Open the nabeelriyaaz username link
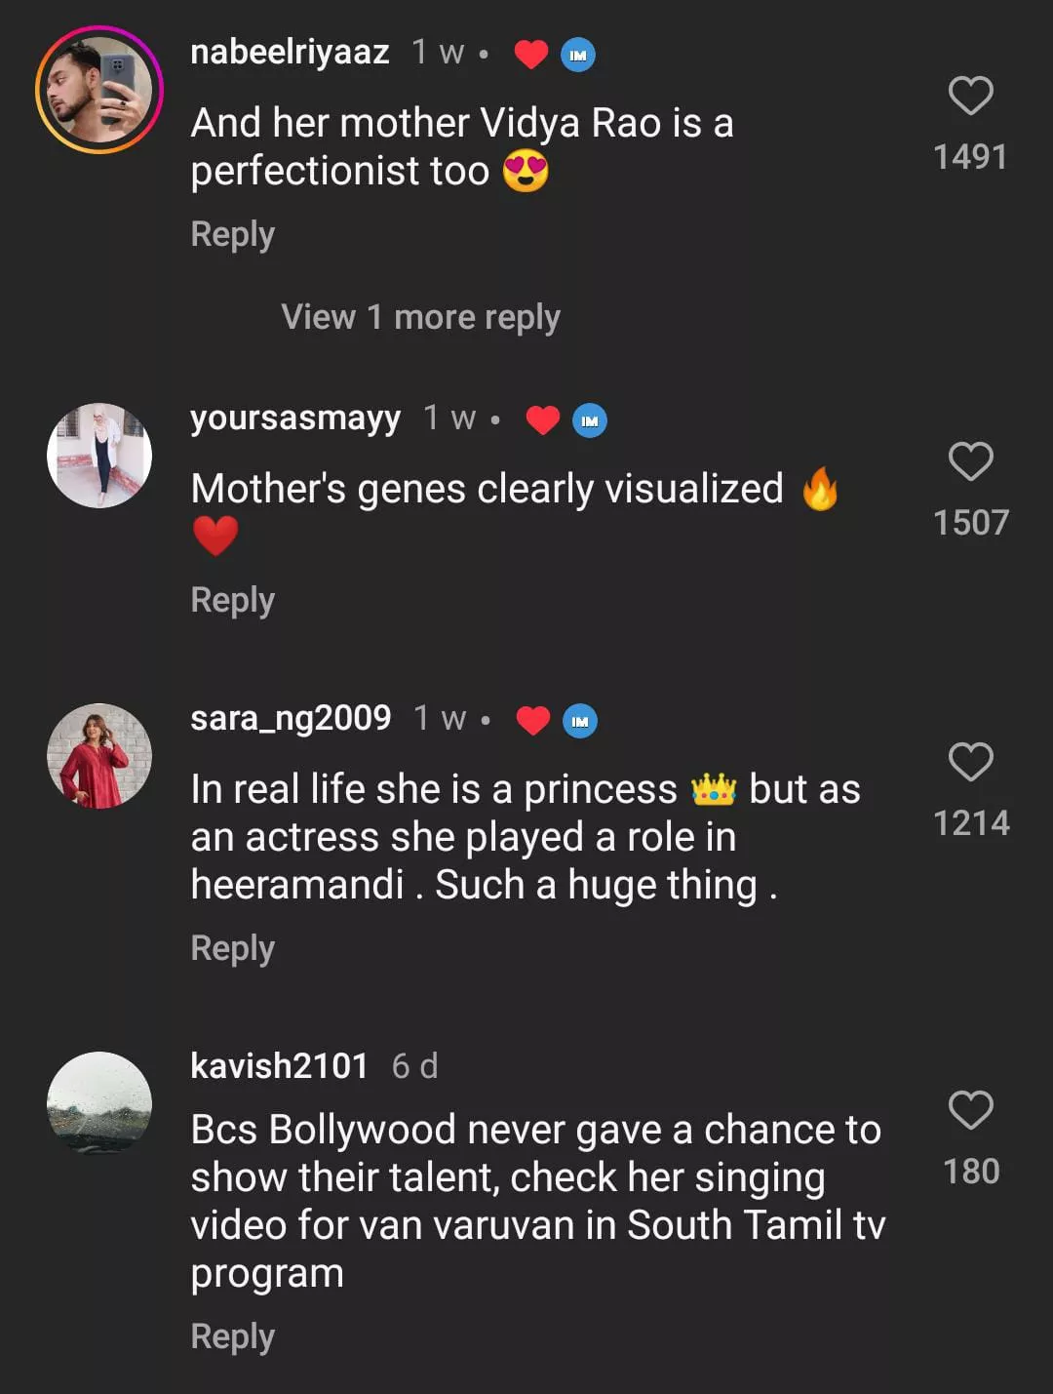Image resolution: width=1053 pixels, height=1394 pixels. [x=290, y=52]
